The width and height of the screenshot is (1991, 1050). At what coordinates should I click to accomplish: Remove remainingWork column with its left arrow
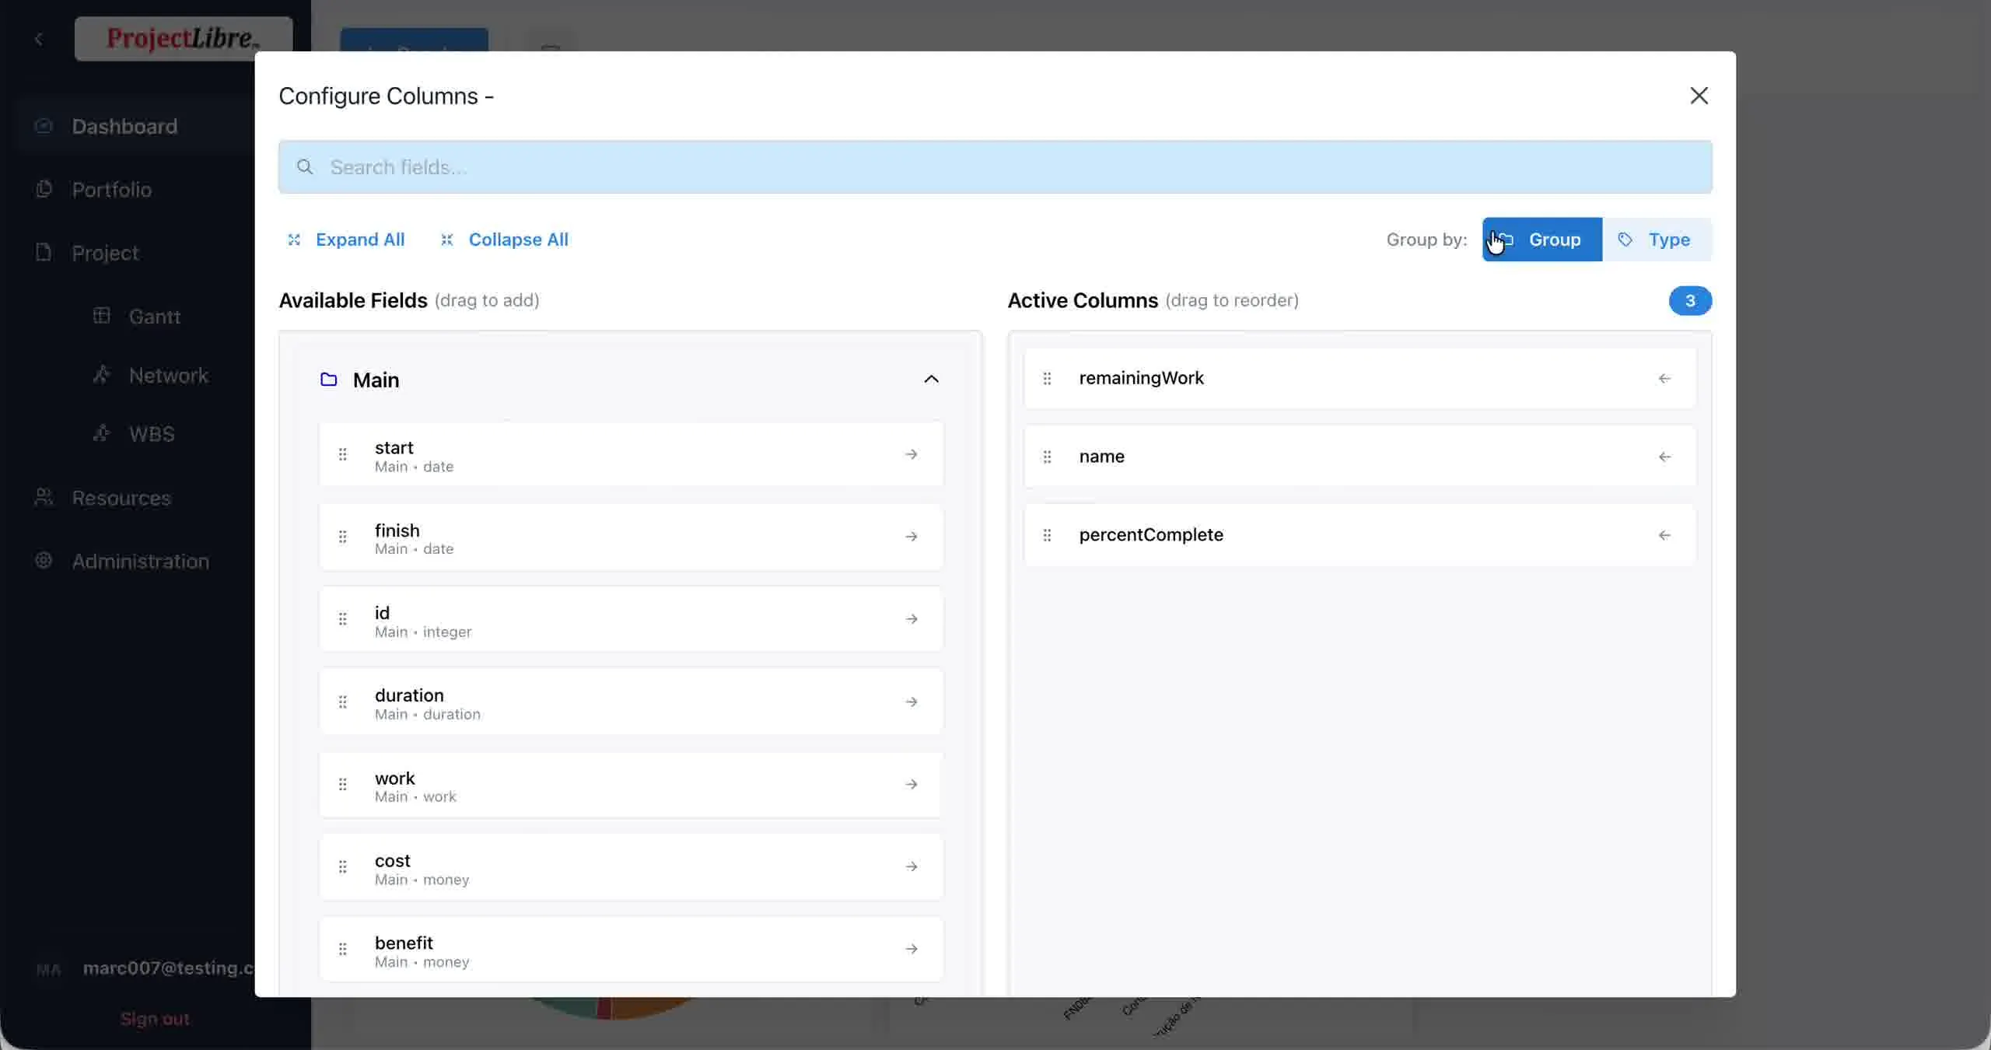[x=1664, y=379]
